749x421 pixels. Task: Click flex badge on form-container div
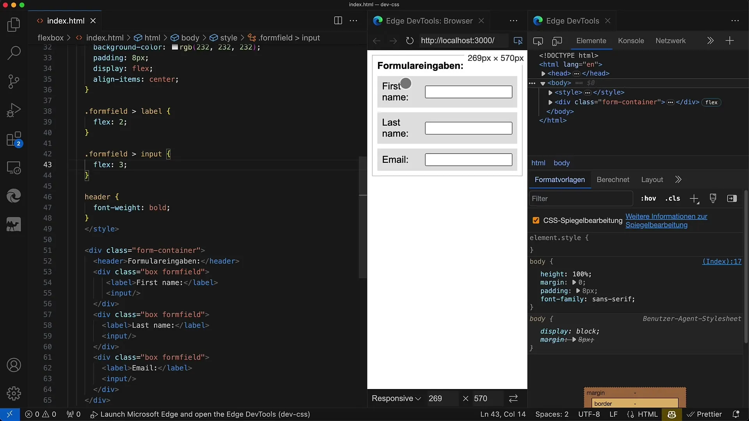711,103
